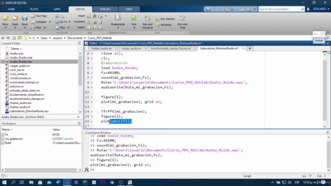The width and height of the screenshot is (331, 186).
Task: Expand the Compare dropdown arrow
Action: pos(50,22)
